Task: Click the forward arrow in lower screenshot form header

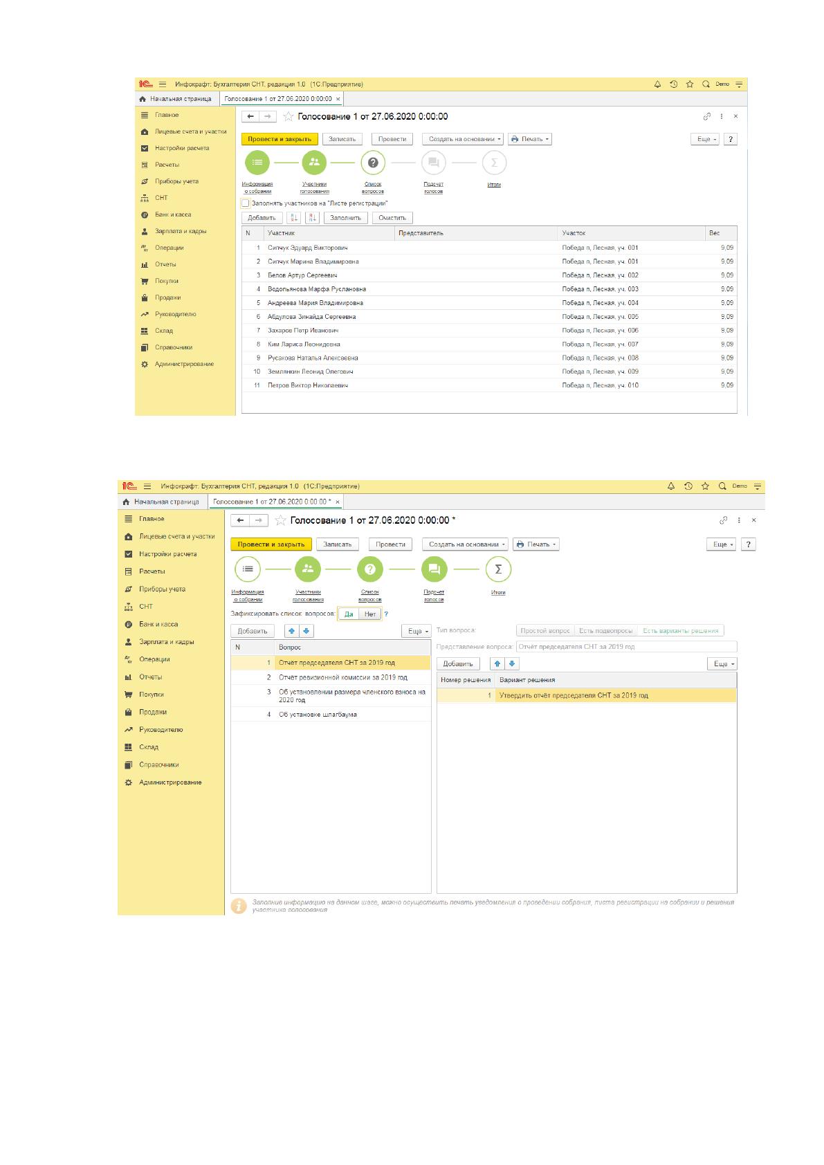Action: point(258,520)
